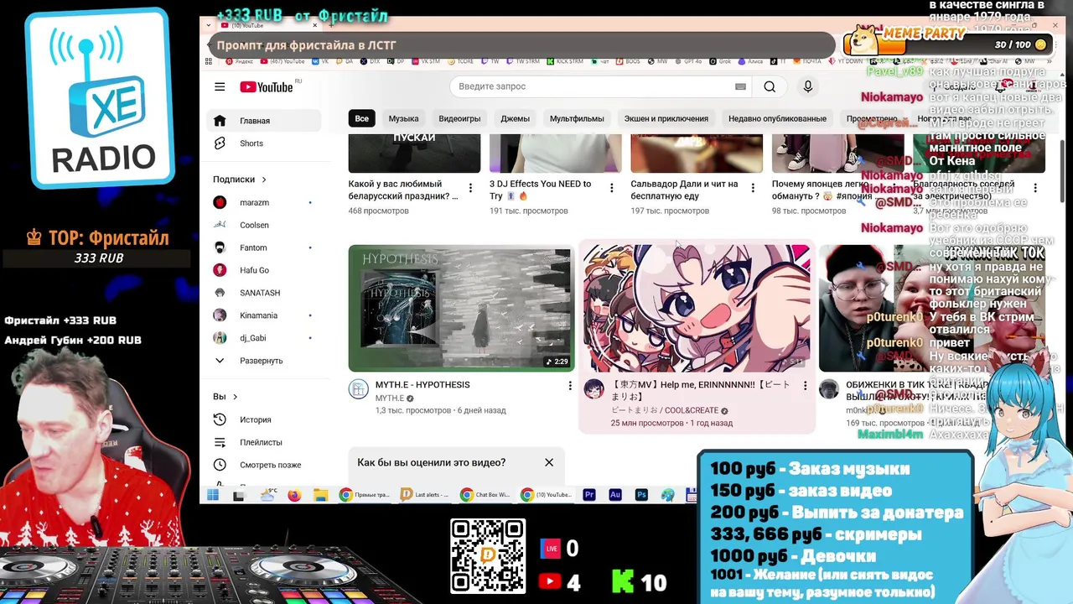Open Смотреть позже list
Screen dimensions: 1073x604
point(263,465)
